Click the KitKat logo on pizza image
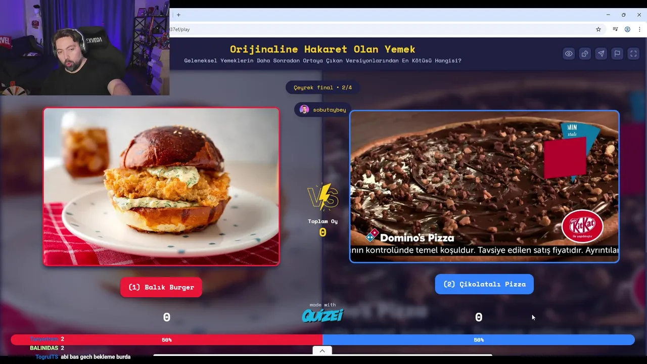647x364 pixels. [x=582, y=226]
